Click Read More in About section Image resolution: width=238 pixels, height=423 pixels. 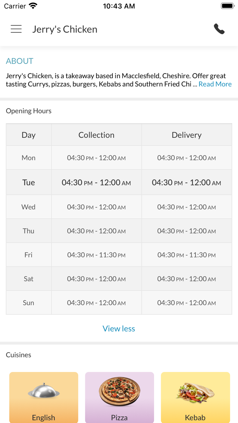point(215,84)
